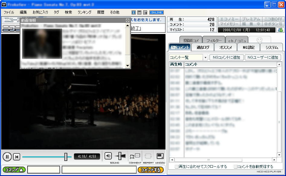The width and height of the screenshot is (286, 176).
Task: Click the プレミアム button
Action: click(251, 19)
